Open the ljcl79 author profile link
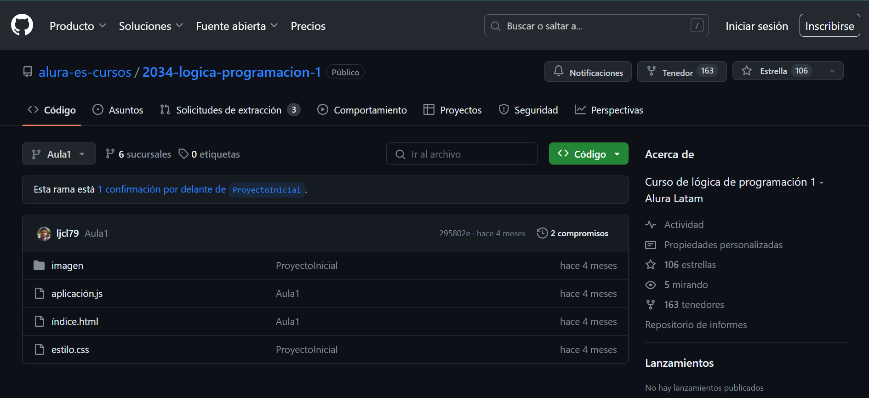This screenshot has width=869, height=398. [68, 233]
